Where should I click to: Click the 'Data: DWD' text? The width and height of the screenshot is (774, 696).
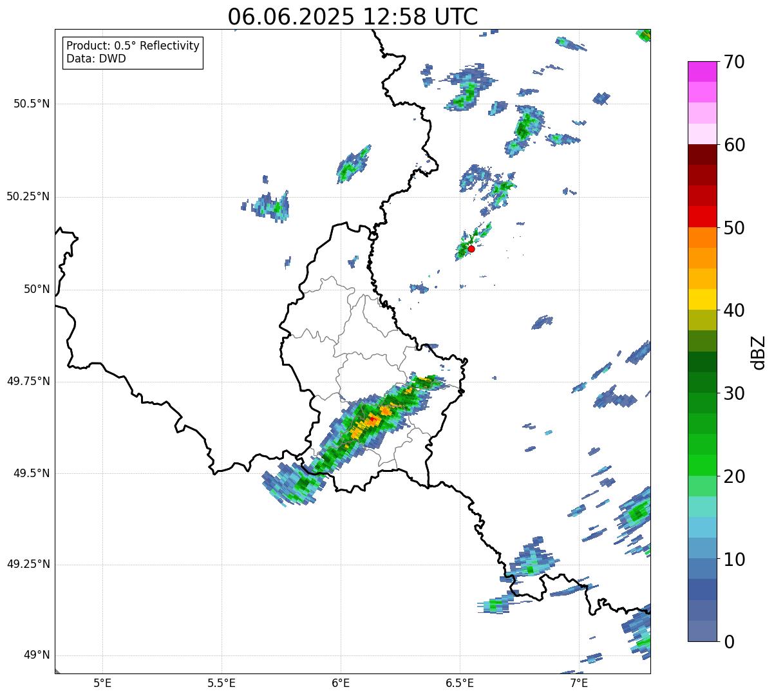[96, 59]
